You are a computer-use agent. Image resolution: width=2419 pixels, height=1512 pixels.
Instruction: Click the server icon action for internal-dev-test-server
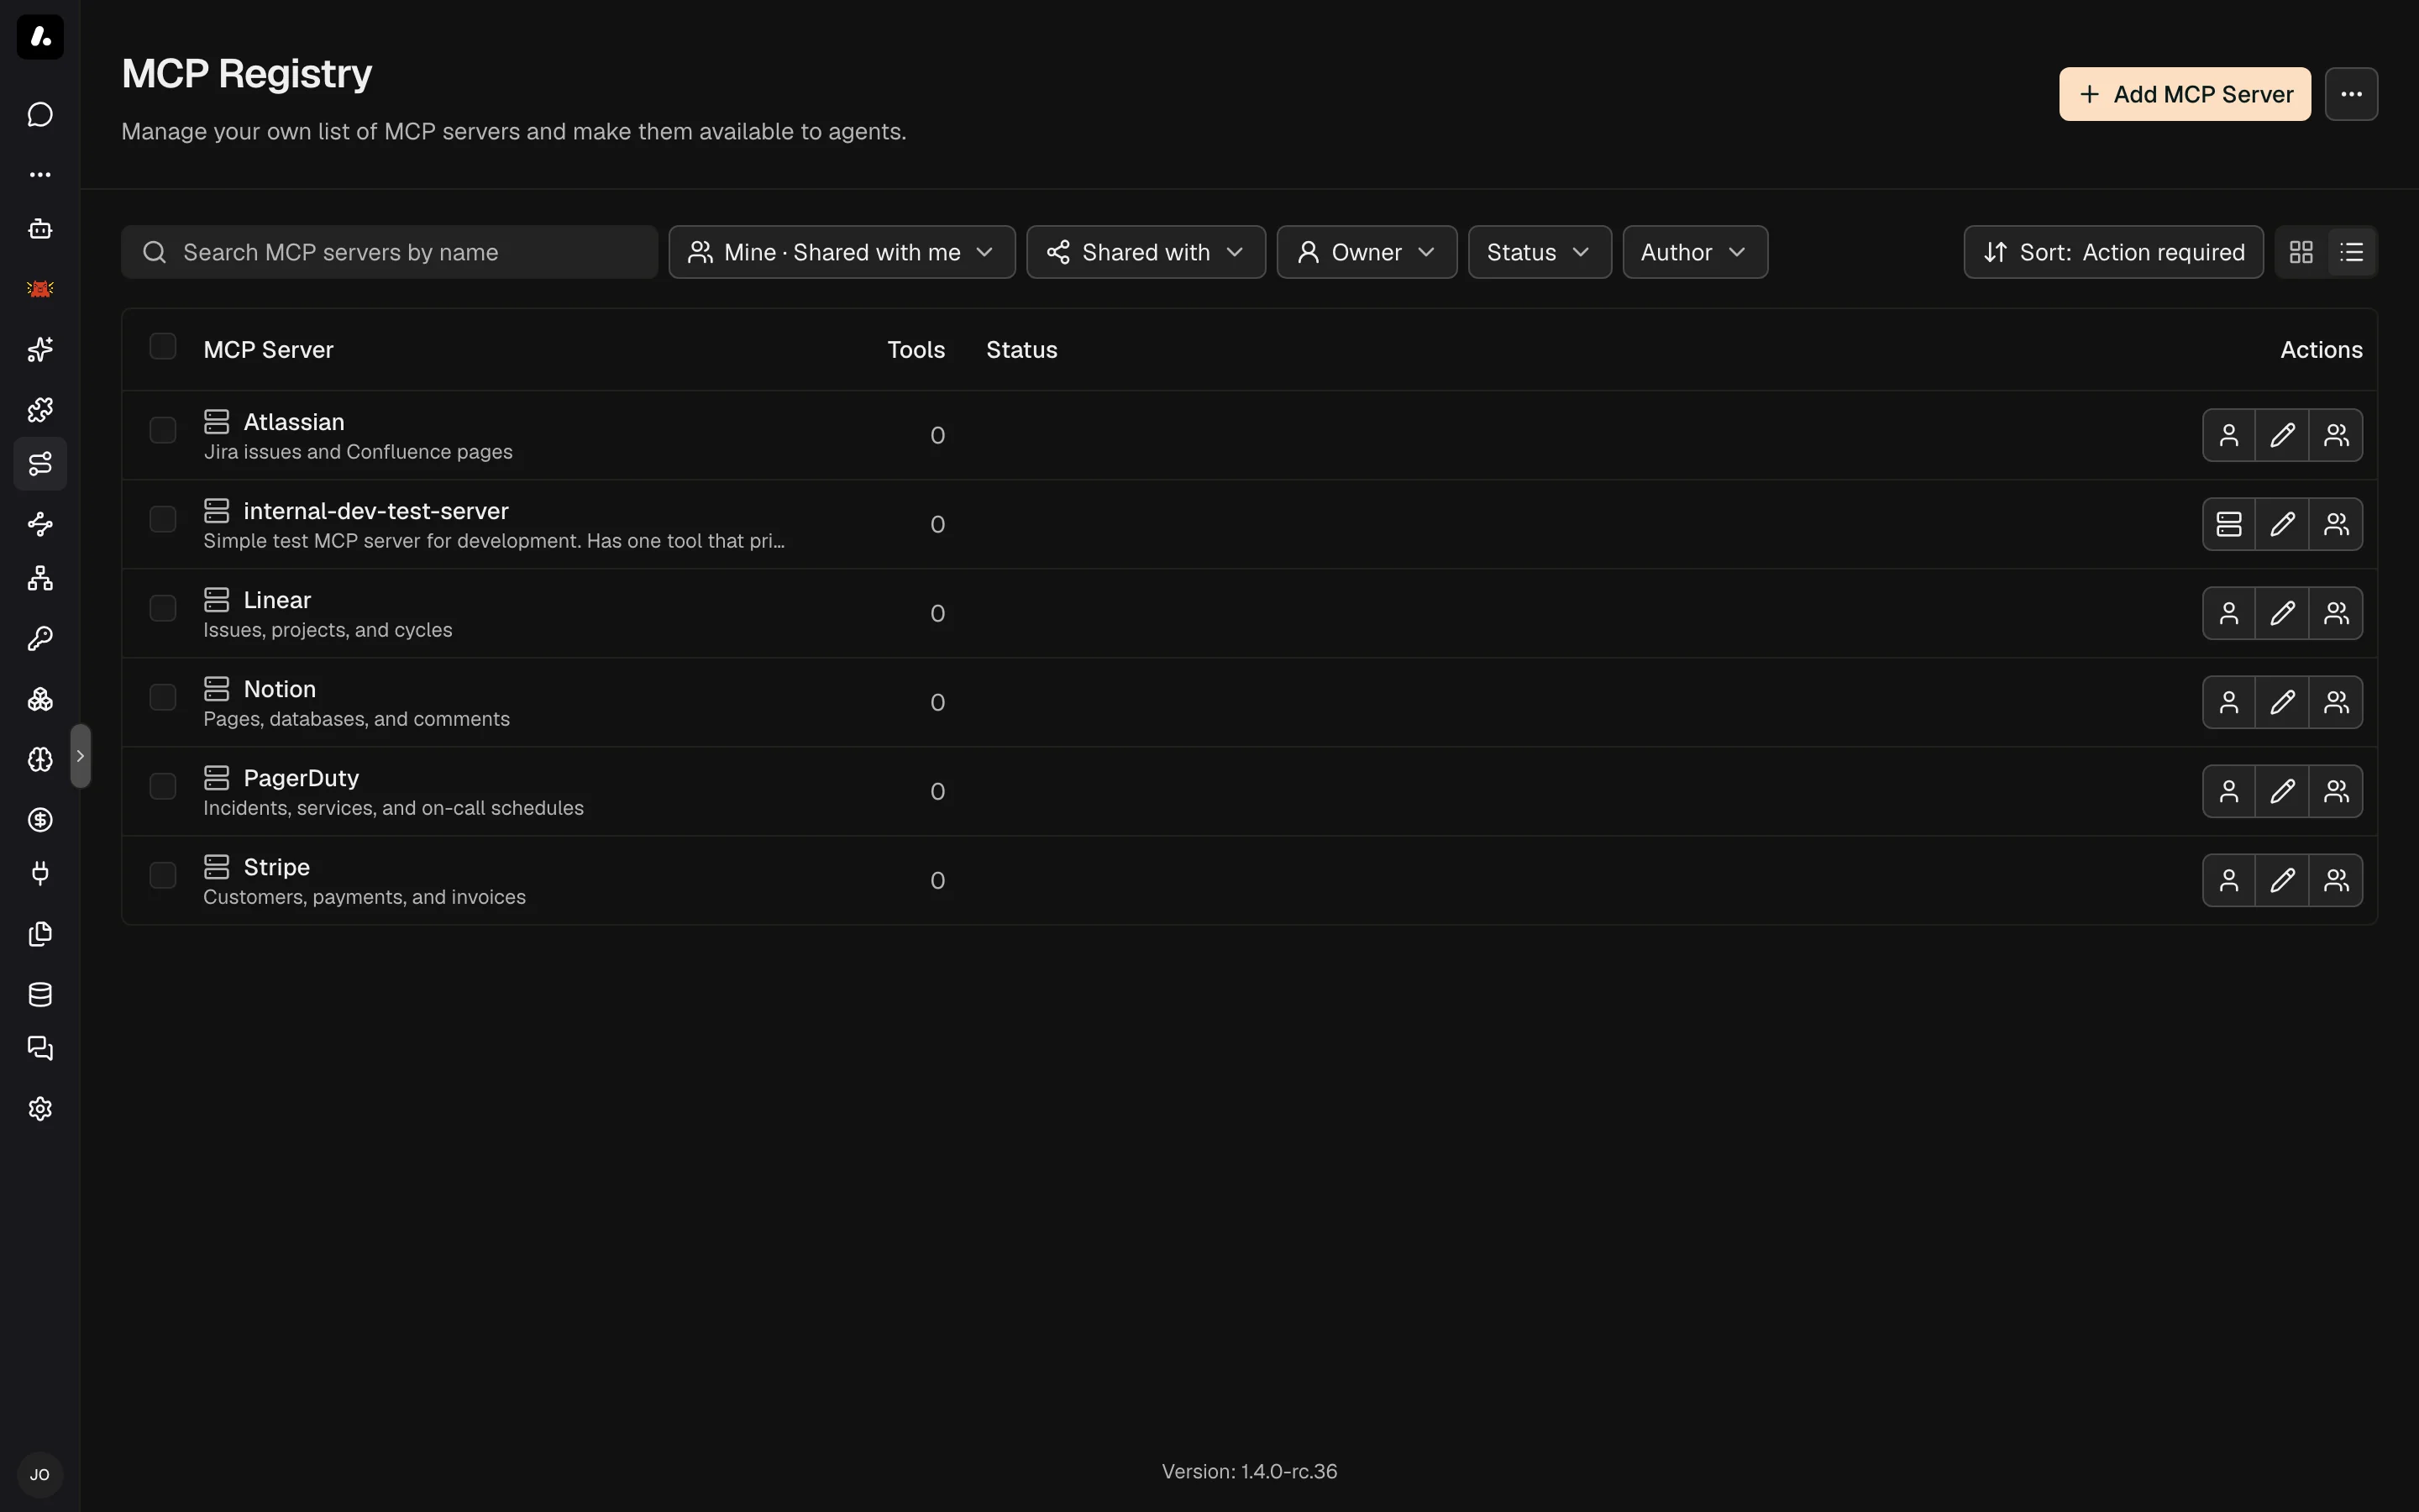tap(2229, 524)
